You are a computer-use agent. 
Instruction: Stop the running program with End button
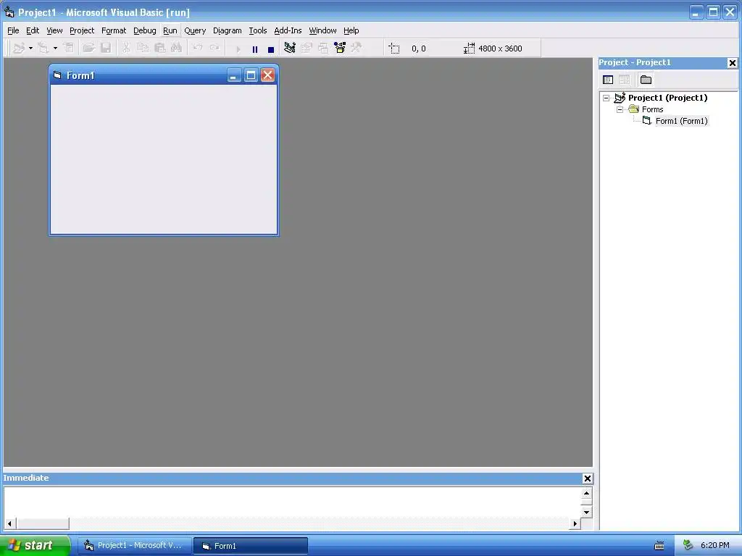[x=271, y=49]
